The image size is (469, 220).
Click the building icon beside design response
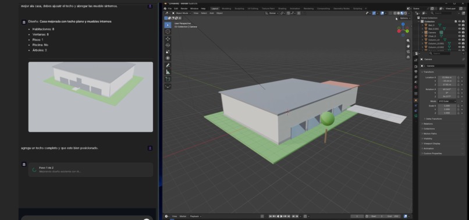point(24,22)
